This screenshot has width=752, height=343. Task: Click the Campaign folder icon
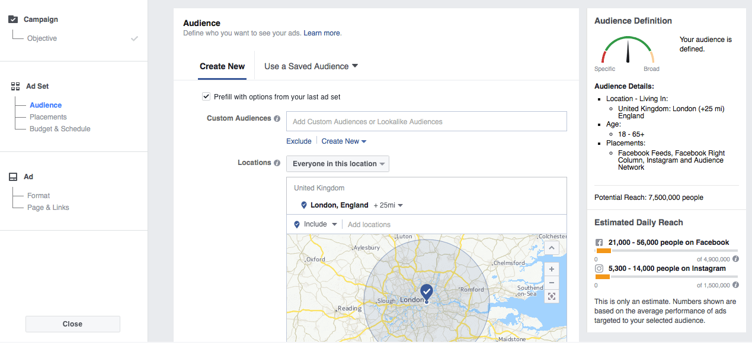coord(13,20)
